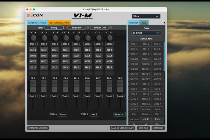Viewport: 210px width, 140px height.
Task: Pick SEL 5 in functions list
Action: 146,89
